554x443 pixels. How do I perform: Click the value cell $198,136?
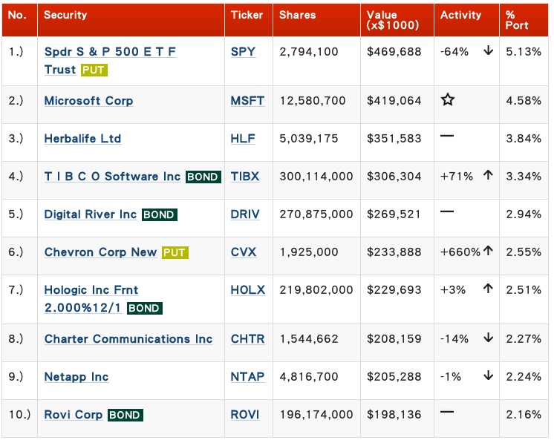(x=394, y=414)
